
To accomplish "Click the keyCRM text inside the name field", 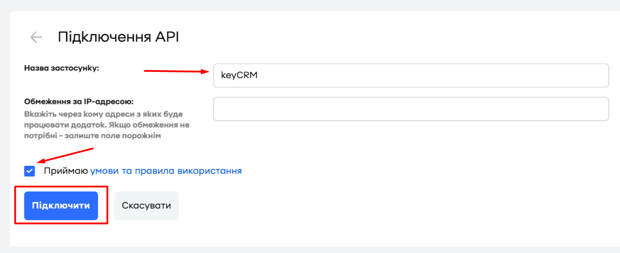I will coord(239,75).
